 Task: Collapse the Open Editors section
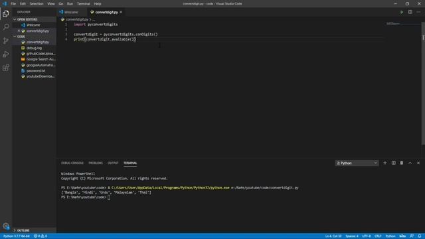coord(34,19)
